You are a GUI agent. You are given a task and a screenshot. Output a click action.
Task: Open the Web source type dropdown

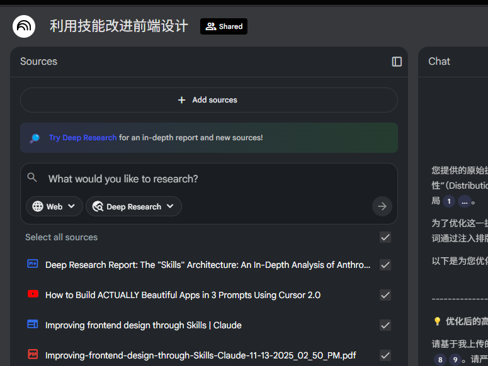tap(54, 206)
